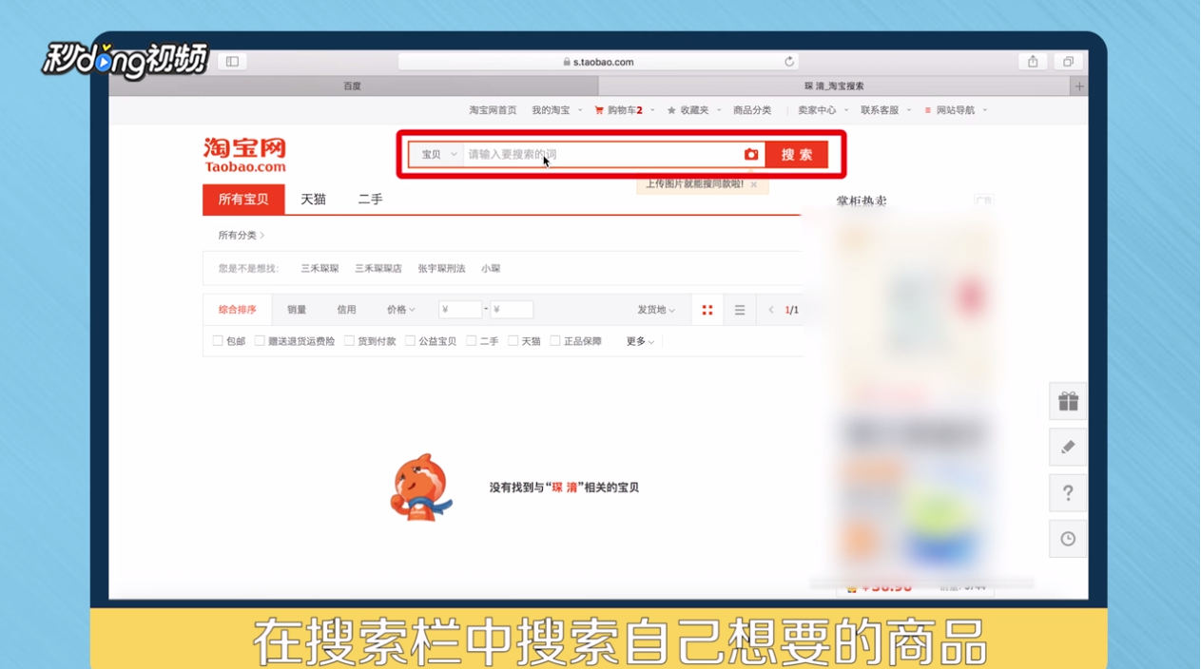Expand the 宝贝 search type dropdown
Viewport: 1201px width, 669px height.
click(x=436, y=154)
